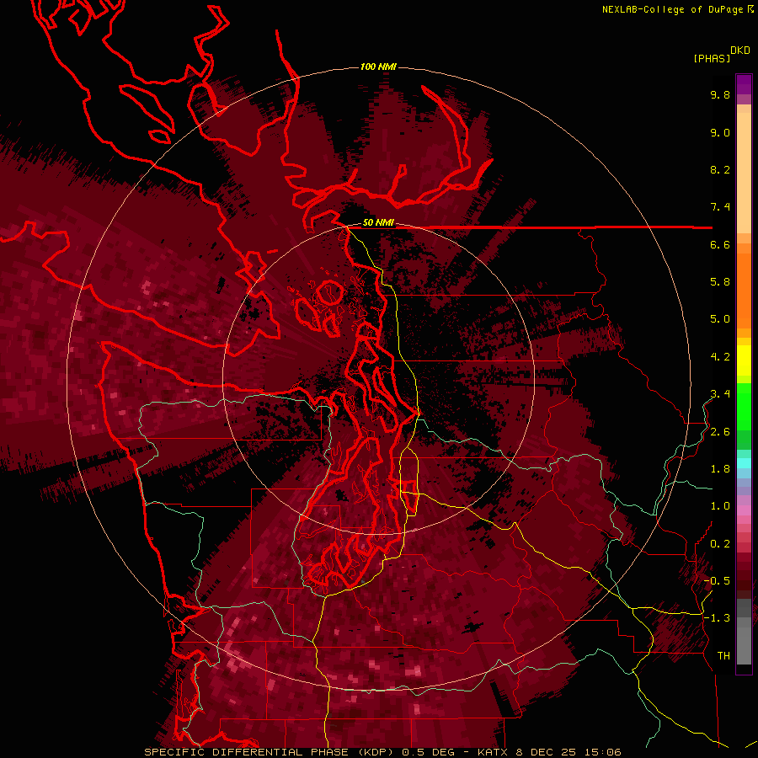
Task: Click the cyan color scale segment
Action: tap(744, 462)
